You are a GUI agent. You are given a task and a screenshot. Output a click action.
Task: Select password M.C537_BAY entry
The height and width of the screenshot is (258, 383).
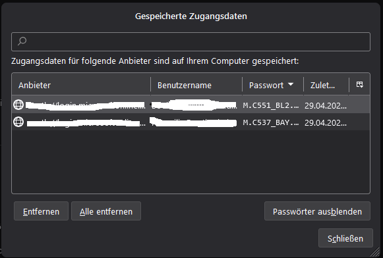[271, 122]
